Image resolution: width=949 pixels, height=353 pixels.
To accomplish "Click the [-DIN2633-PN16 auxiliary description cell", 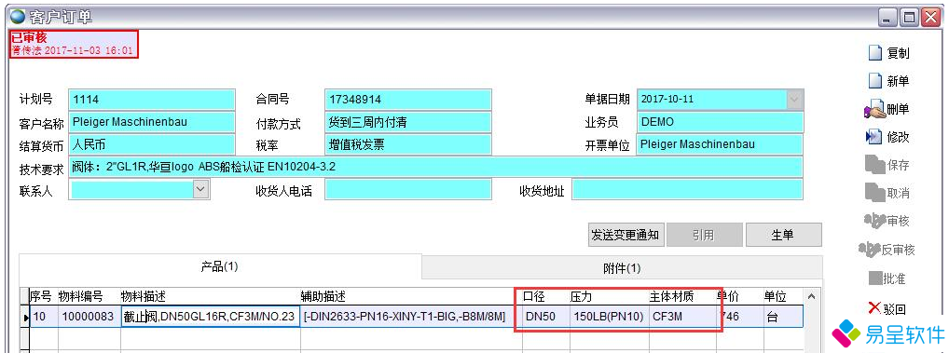I will (x=411, y=316).
